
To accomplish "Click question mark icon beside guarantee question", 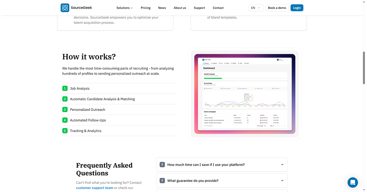I will coord(162,181).
